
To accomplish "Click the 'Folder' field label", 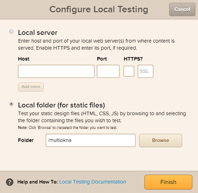I will click(26, 140).
